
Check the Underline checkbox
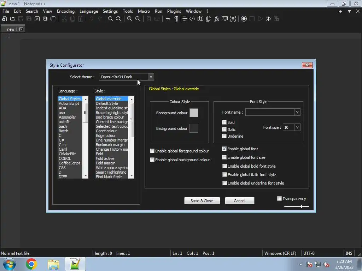click(224, 136)
